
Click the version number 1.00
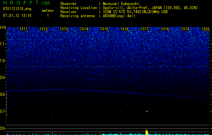click(45, 3)
